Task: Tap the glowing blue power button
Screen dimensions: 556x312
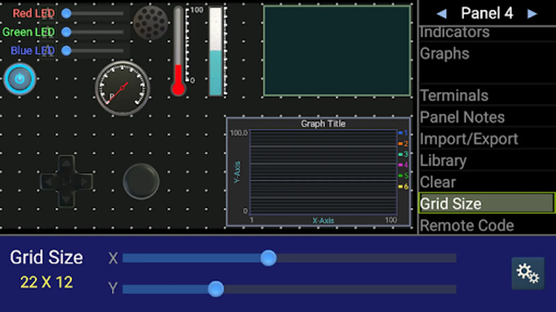Action: pyautogui.click(x=19, y=79)
